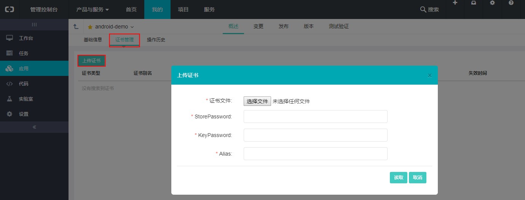Click the 取消 button
This screenshot has height=200, width=525.
(x=418, y=178)
